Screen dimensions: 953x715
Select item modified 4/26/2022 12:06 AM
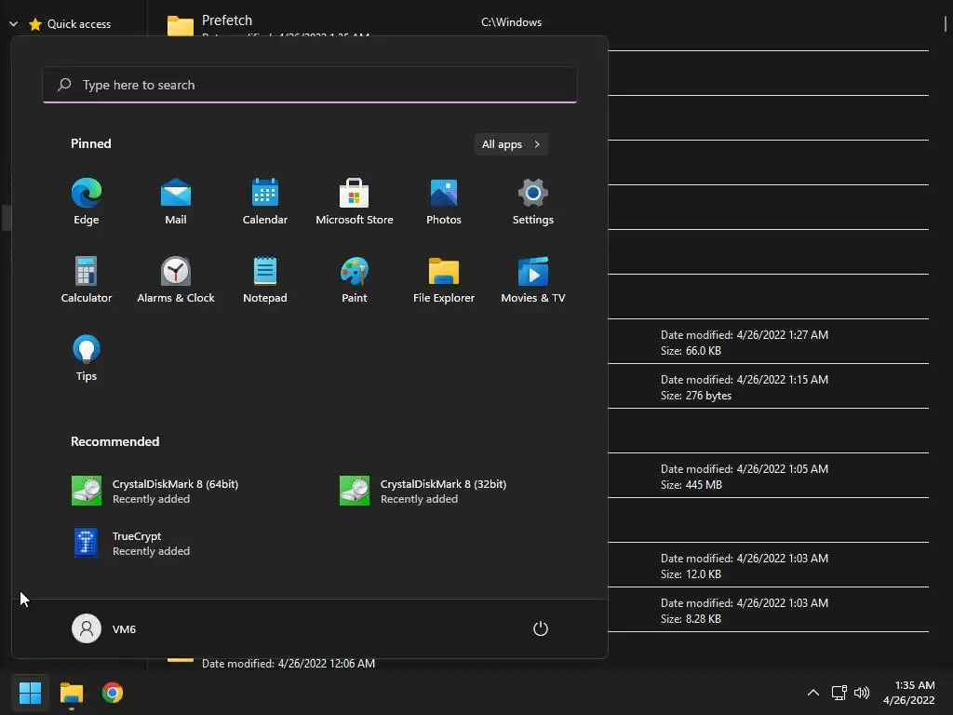289,663
